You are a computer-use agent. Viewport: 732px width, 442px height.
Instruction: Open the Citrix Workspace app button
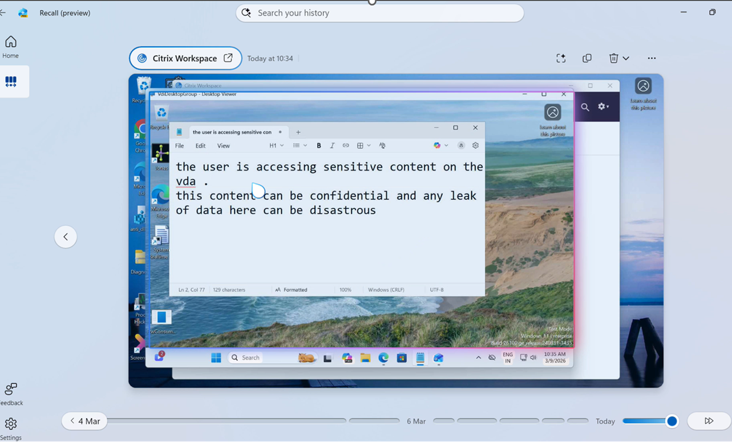[185, 58]
